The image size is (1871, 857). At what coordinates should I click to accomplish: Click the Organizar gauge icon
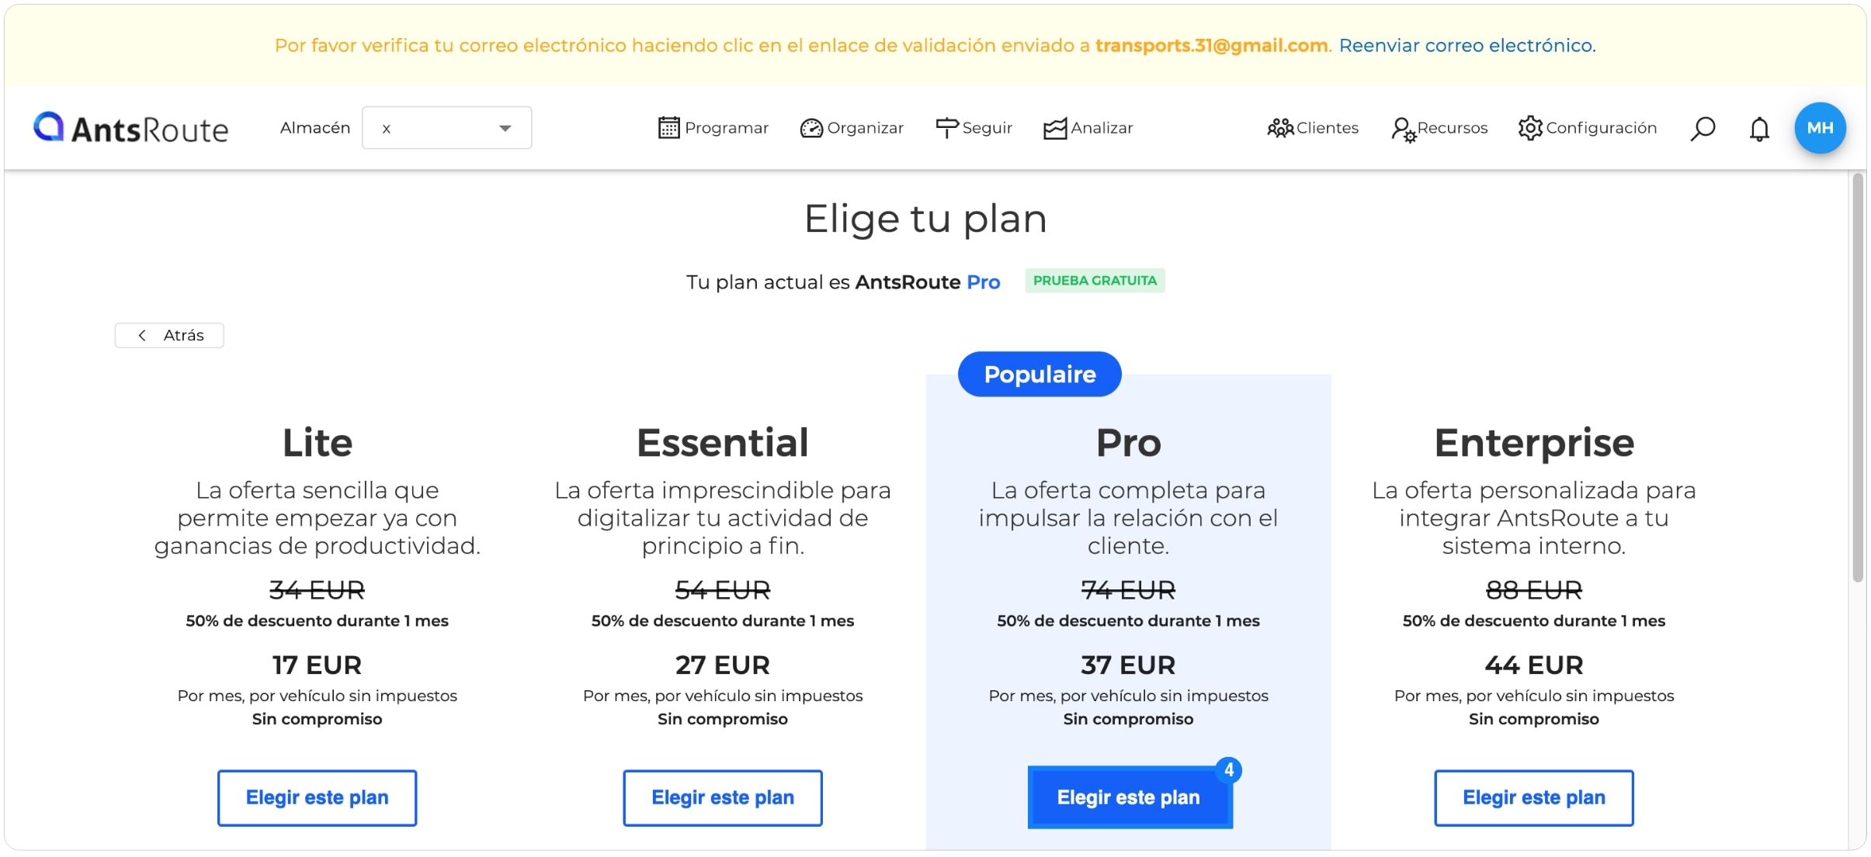(x=811, y=128)
